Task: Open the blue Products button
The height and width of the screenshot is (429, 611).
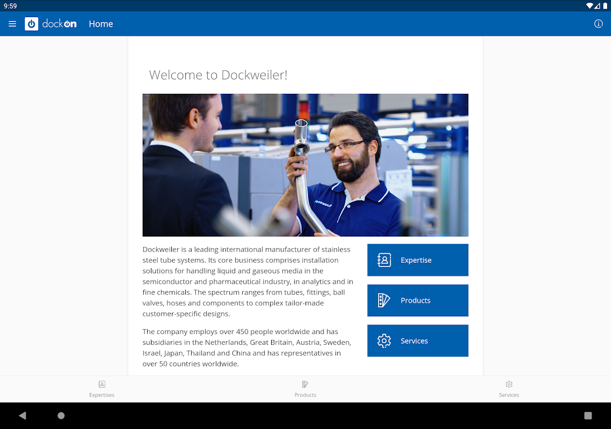Action: 418,300
